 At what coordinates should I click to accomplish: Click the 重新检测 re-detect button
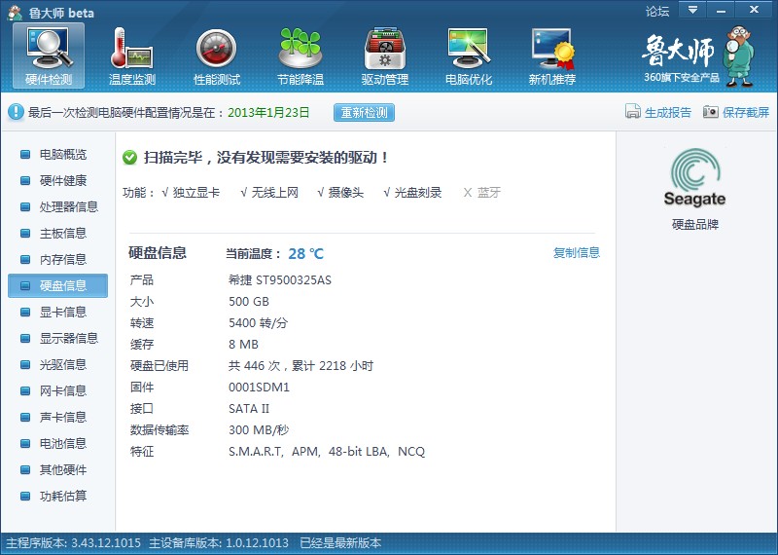click(x=364, y=112)
